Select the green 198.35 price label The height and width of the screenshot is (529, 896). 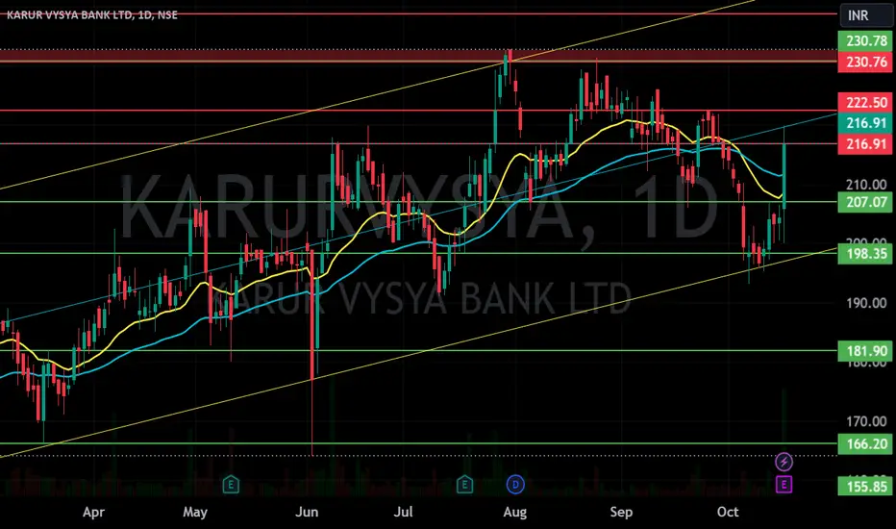865,253
